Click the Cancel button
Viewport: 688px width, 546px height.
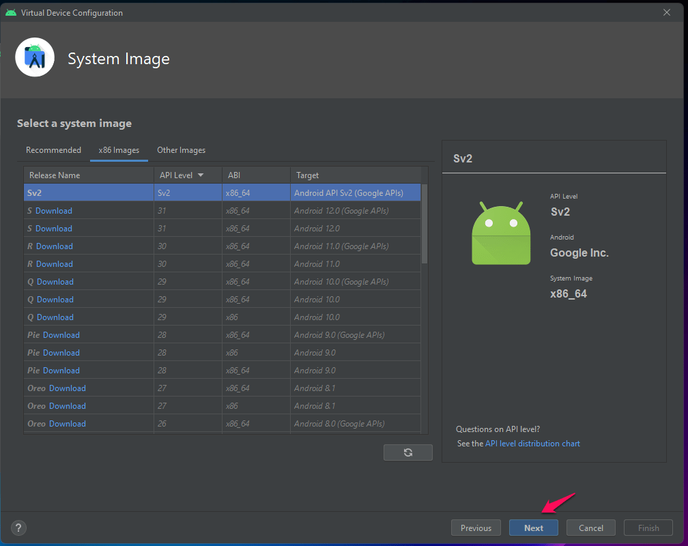tap(591, 528)
